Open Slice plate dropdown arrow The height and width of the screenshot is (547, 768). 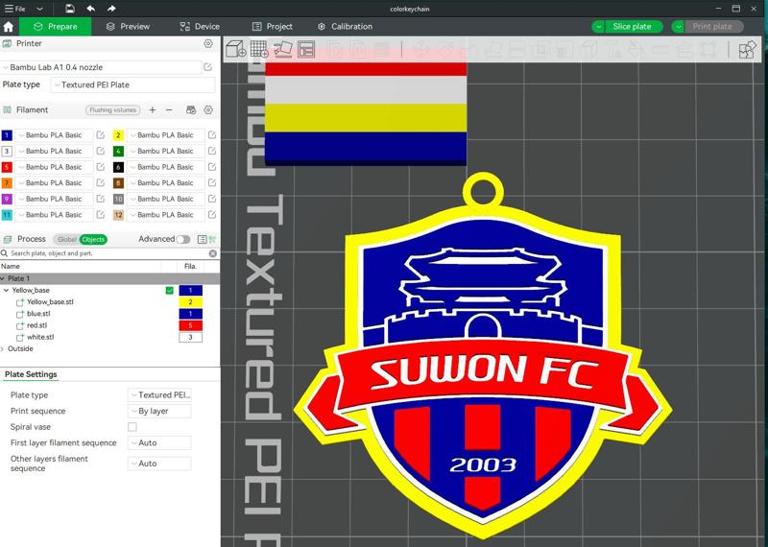point(598,27)
